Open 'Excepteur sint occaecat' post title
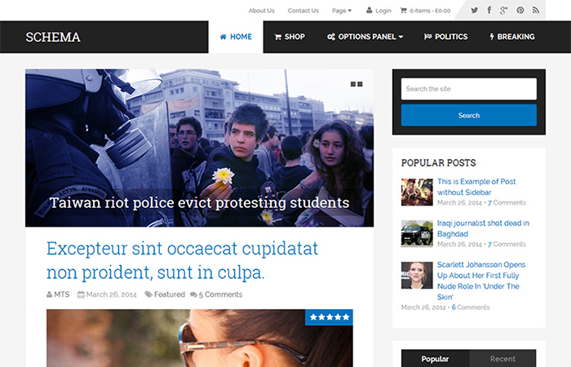The image size is (571, 367). pos(183,260)
